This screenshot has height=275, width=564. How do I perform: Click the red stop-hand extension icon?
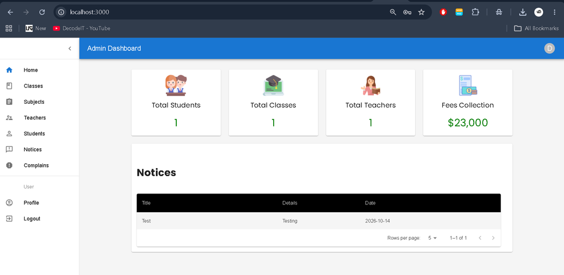pos(443,12)
